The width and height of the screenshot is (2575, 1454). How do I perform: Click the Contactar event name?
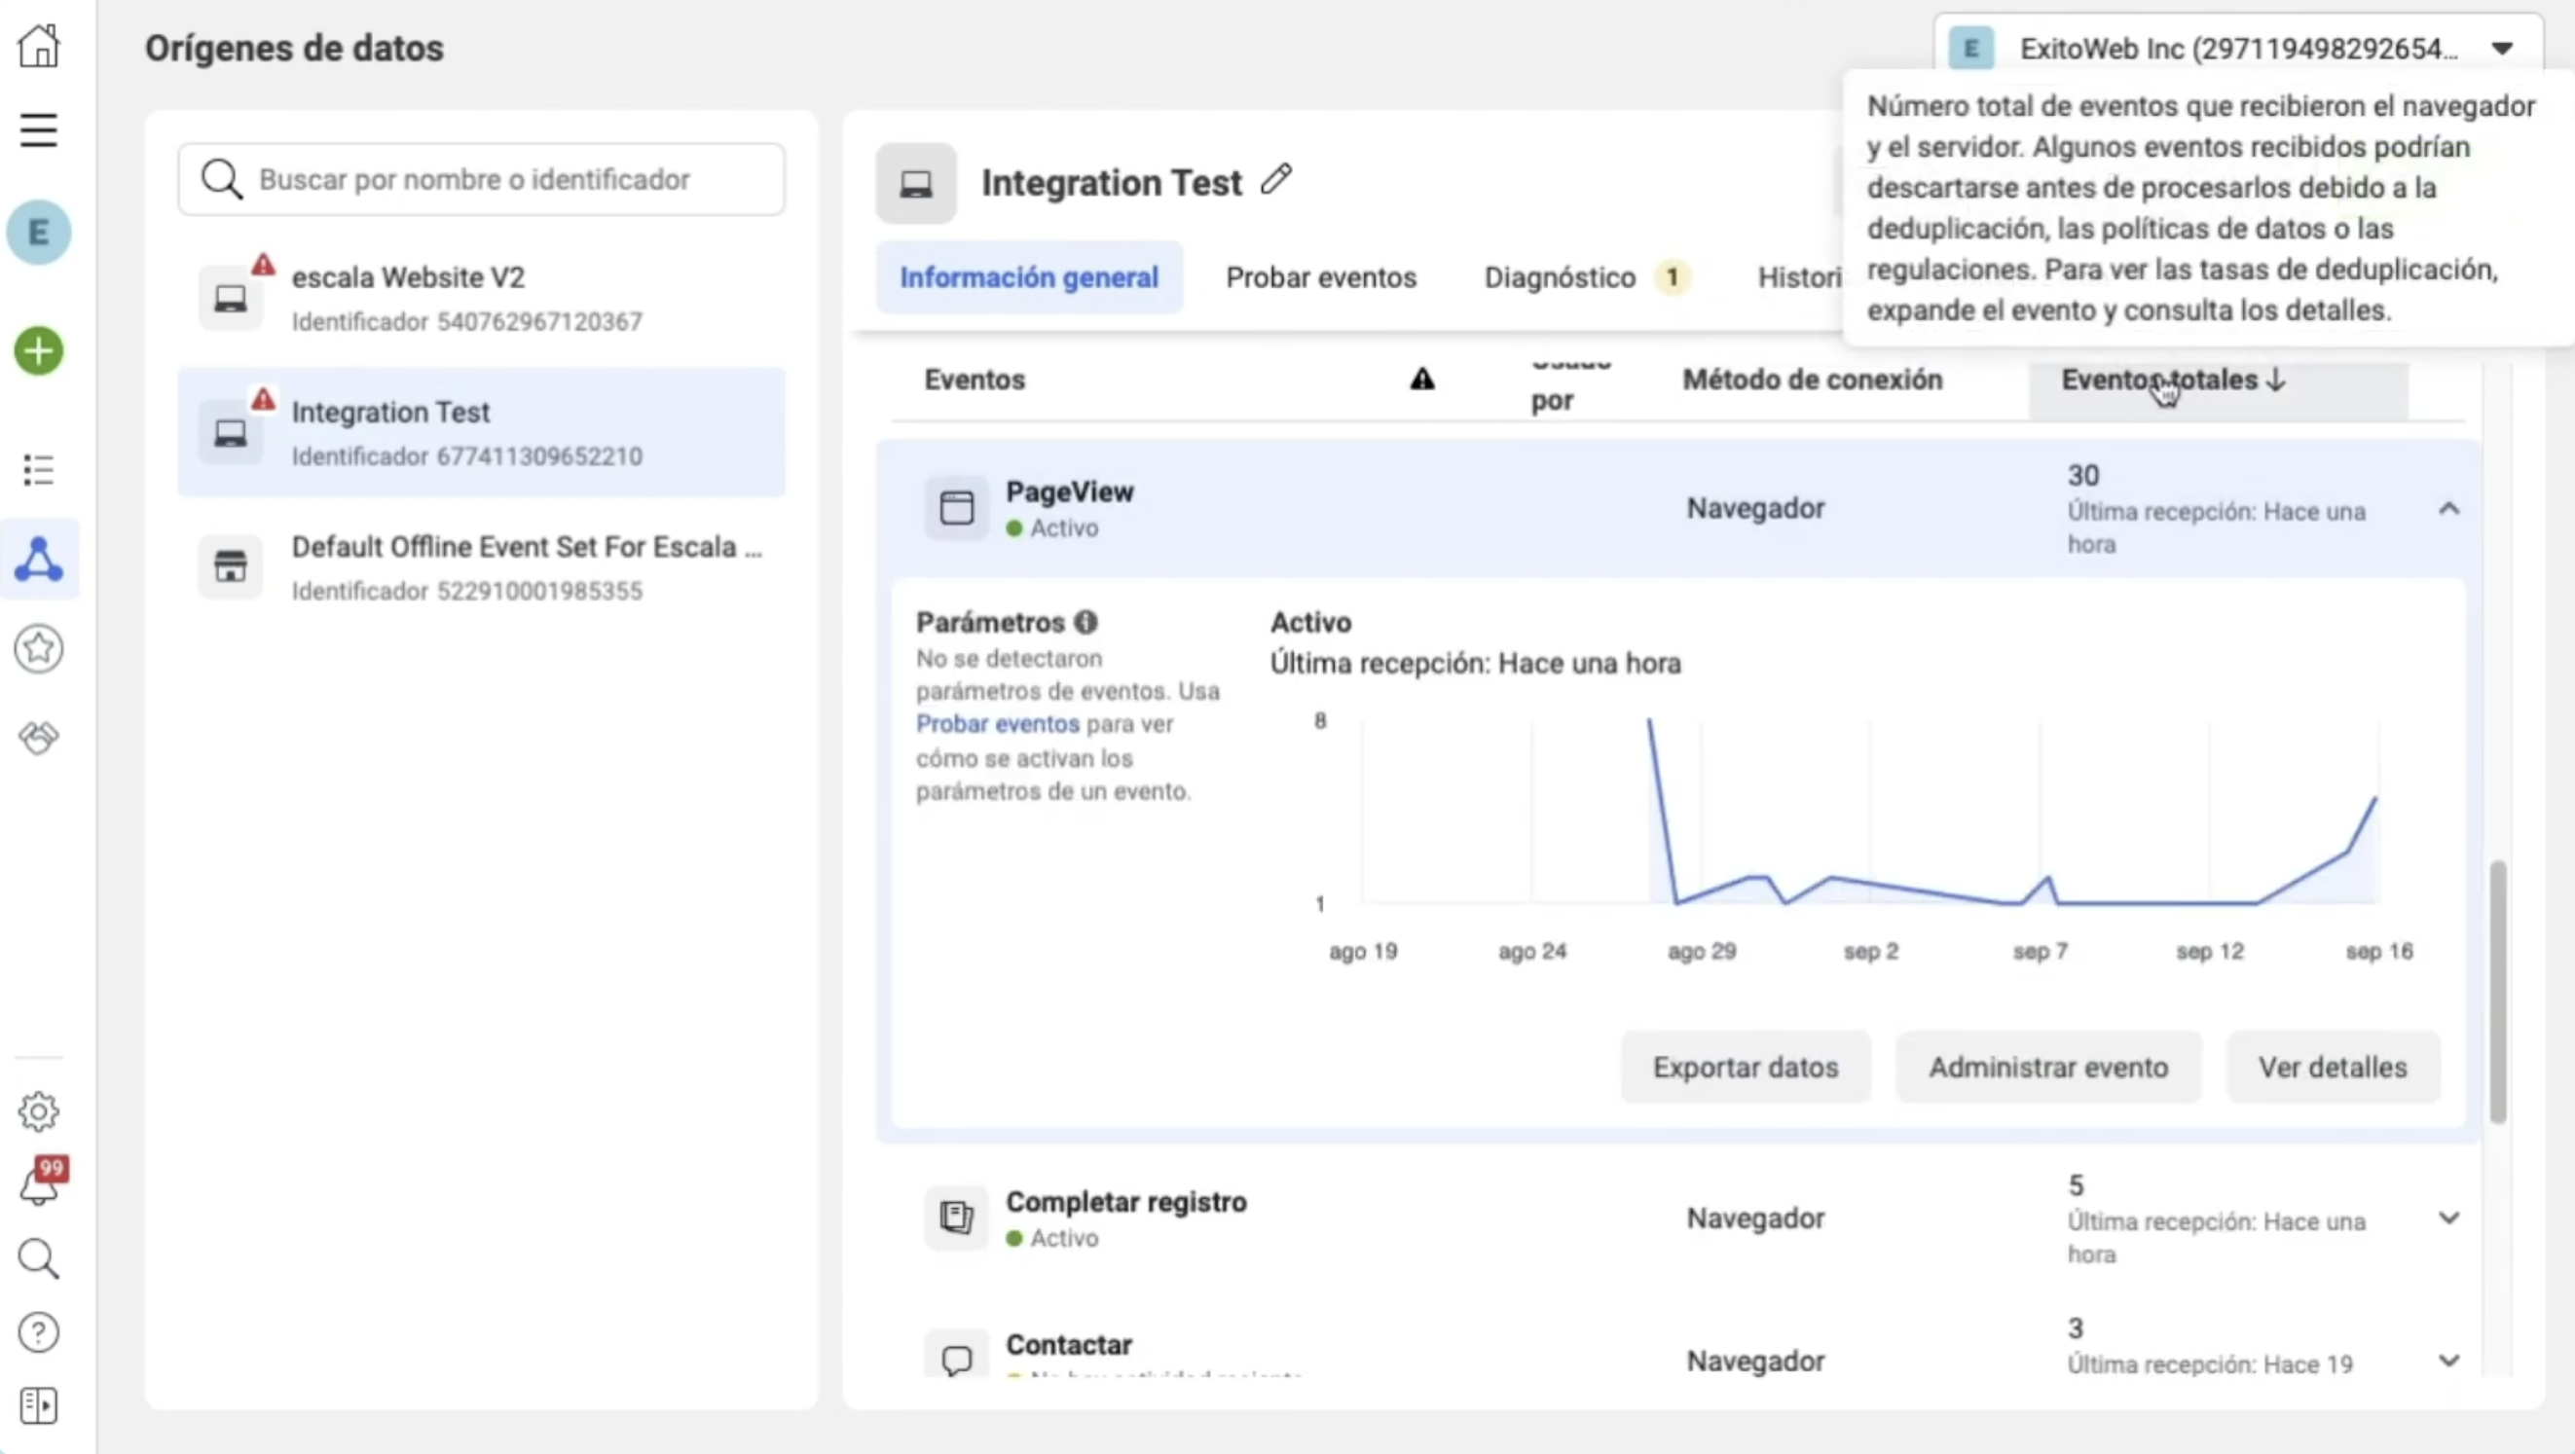(x=1069, y=1344)
